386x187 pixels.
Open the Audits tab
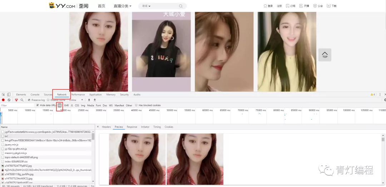137,94
